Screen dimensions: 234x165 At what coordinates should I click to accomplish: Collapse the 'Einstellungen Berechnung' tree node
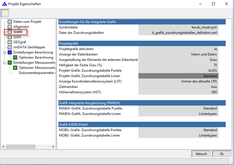tap(5, 52)
